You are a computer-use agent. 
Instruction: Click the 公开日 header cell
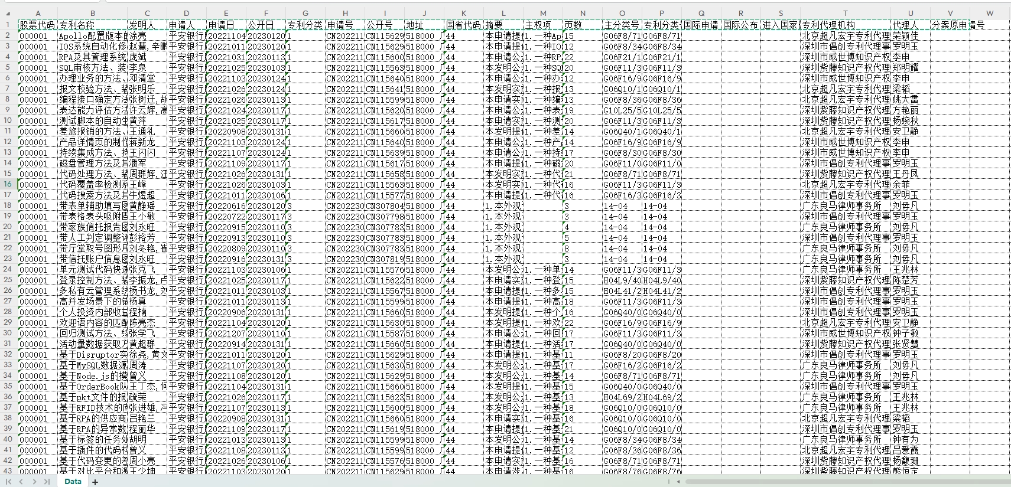(266, 25)
